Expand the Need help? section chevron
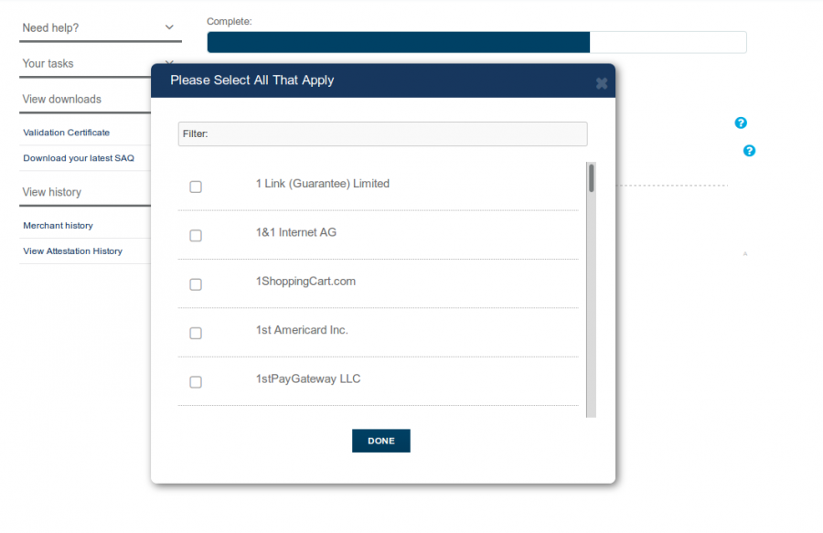 169,27
